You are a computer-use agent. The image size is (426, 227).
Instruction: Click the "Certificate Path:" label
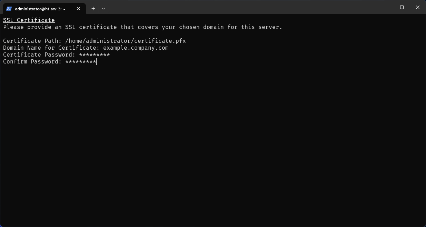[x=32, y=41]
